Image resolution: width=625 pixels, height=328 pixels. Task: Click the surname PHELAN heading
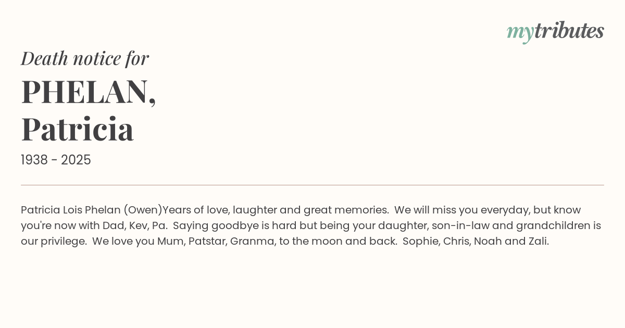point(87,92)
